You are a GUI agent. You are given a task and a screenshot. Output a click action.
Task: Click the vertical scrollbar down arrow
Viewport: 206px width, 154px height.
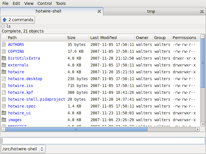(x=203, y=124)
